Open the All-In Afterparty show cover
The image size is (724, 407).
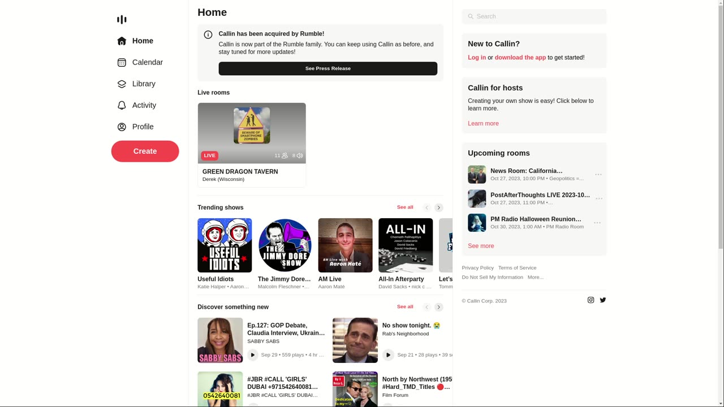tap(406, 245)
